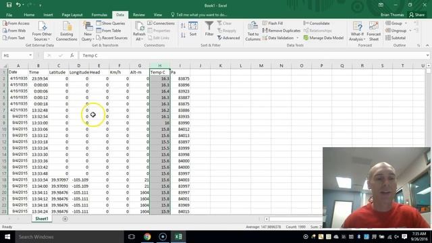Click the Name Box showing H1
The width and height of the screenshot is (432, 243).
[15, 55]
